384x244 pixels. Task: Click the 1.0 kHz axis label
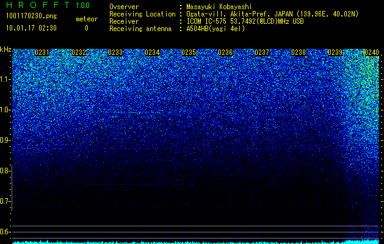pyautogui.click(x=5, y=110)
